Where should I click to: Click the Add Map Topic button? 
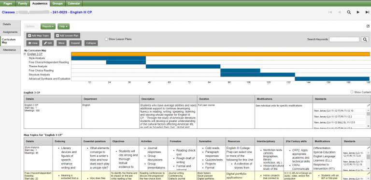click(38, 35)
